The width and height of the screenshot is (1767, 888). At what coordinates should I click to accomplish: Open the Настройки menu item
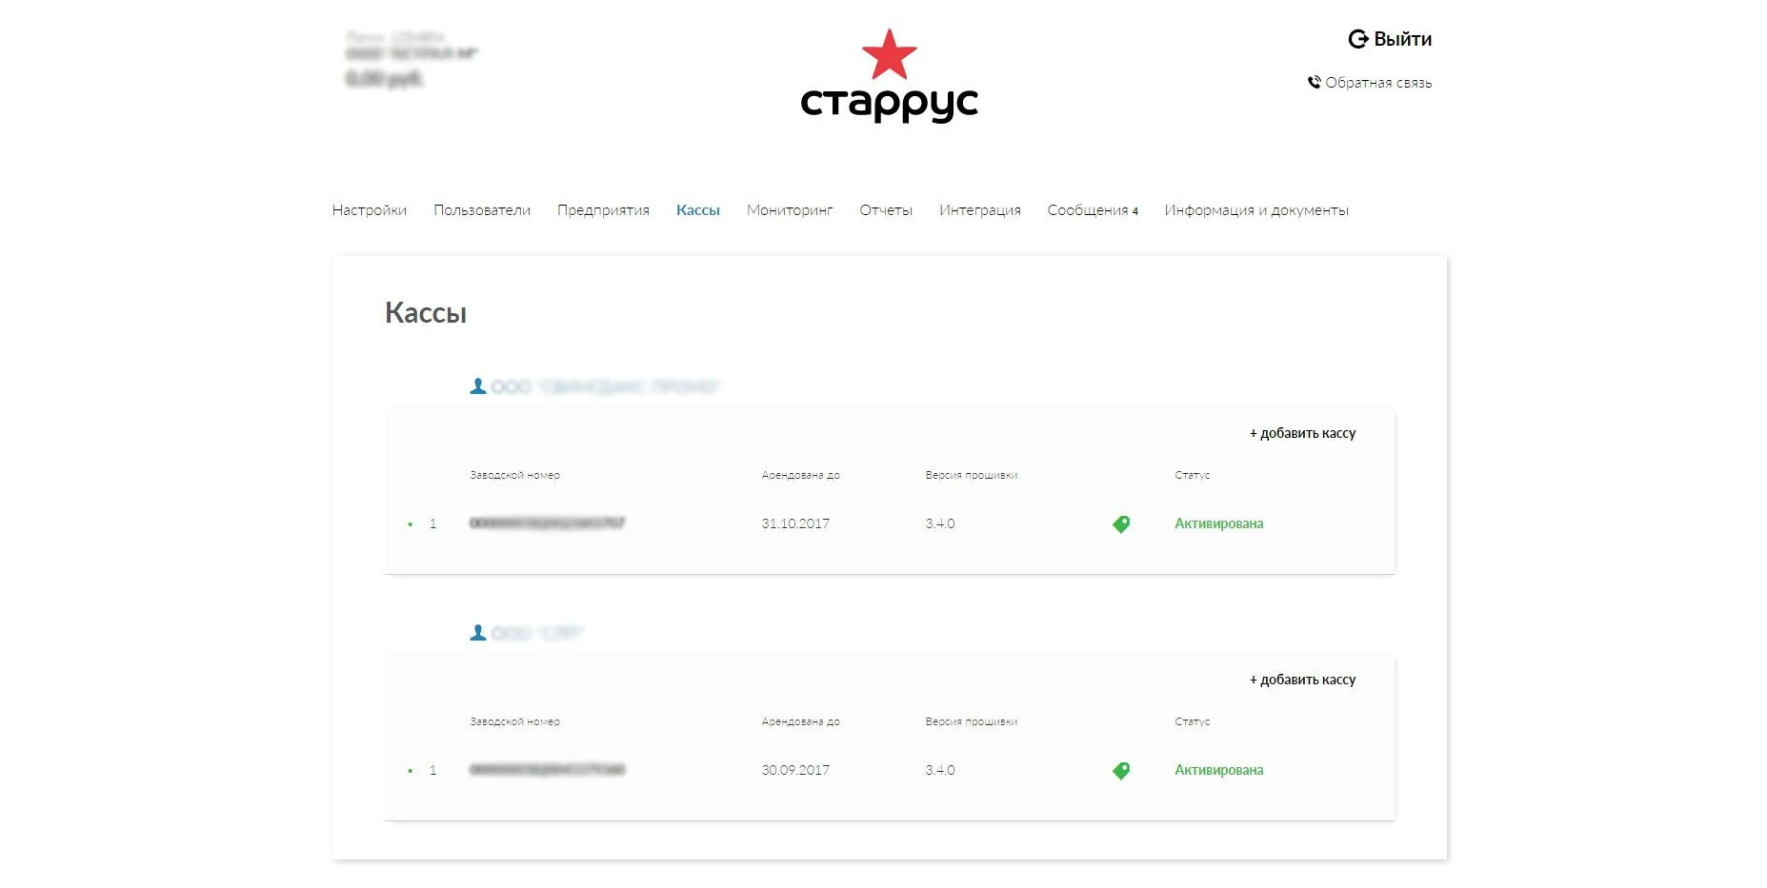(369, 210)
